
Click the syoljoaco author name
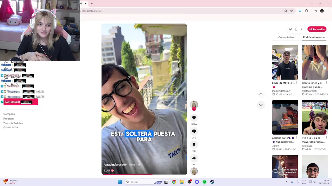(307, 146)
